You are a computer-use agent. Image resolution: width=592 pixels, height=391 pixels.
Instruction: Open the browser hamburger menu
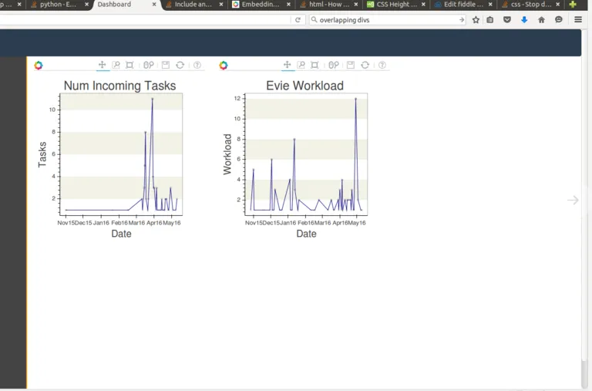pyautogui.click(x=578, y=19)
